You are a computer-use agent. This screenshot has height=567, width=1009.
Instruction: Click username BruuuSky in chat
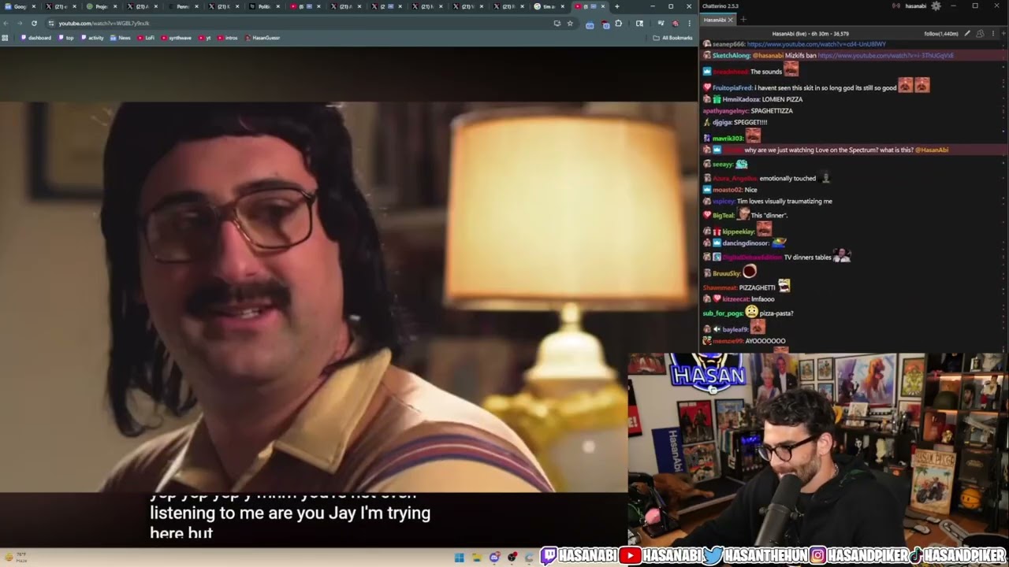(726, 273)
